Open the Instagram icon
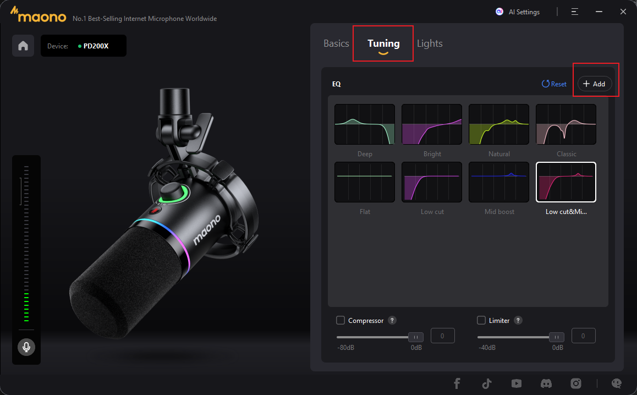This screenshot has height=395, width=637. click(575, 383)
